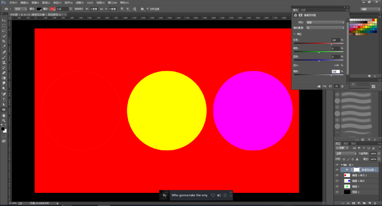This screenshot has height=206, width=382.
Task: Collapse the 组 1 layer group
Action: click(341, 165)
